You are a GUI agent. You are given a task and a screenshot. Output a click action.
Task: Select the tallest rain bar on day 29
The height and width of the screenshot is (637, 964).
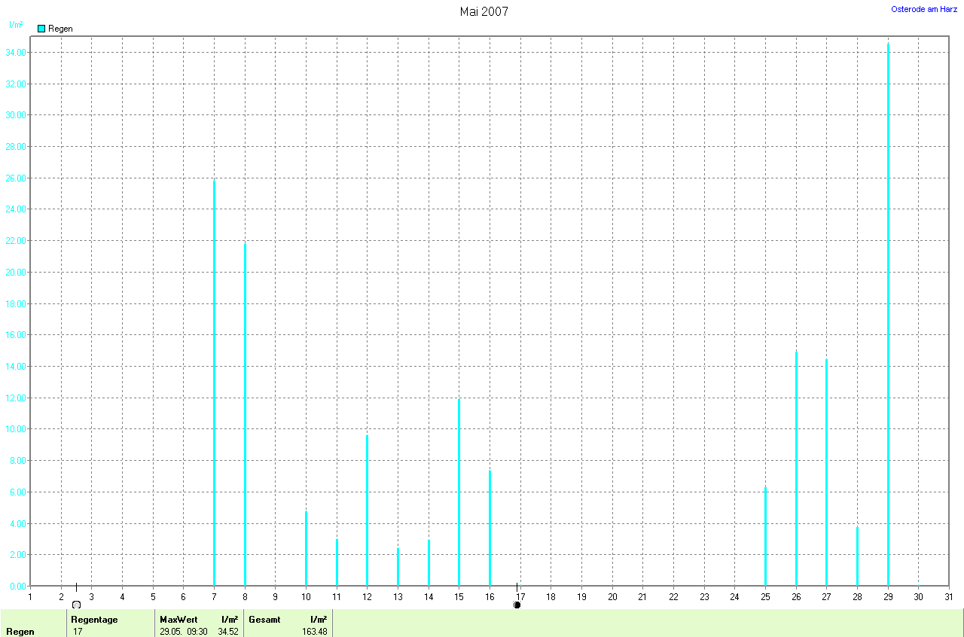pyautogui.click(x=888, y=316)
